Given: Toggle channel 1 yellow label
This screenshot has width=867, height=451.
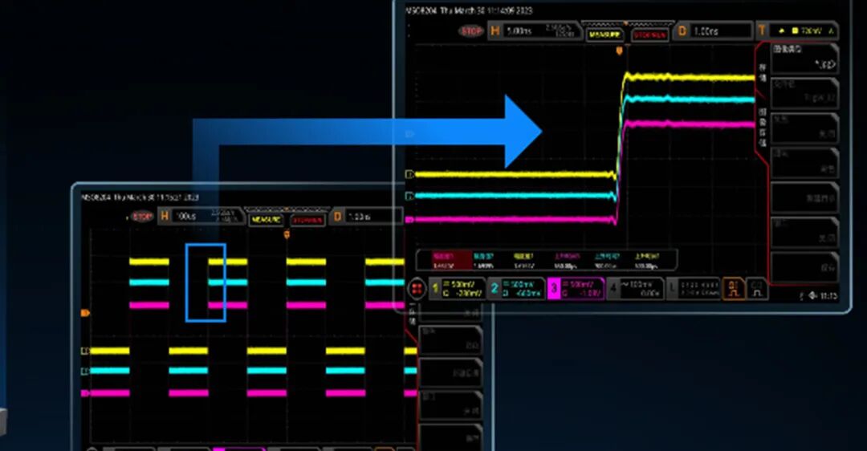Looking at the screenshot, I should (x=457, y=288).
